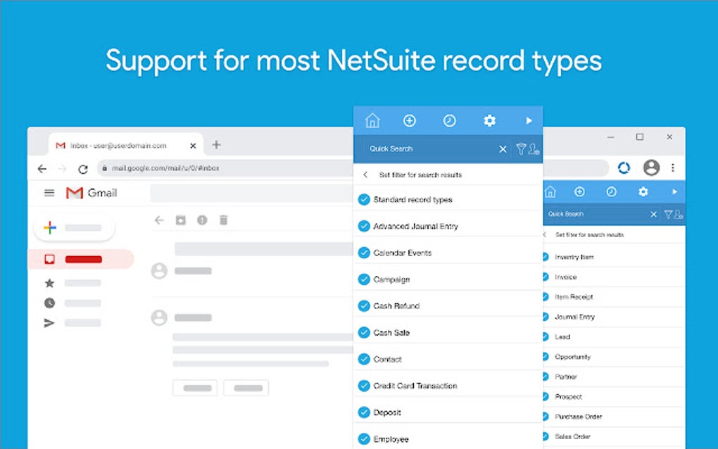Open the extension Settings gear

(x=489, y=120)
